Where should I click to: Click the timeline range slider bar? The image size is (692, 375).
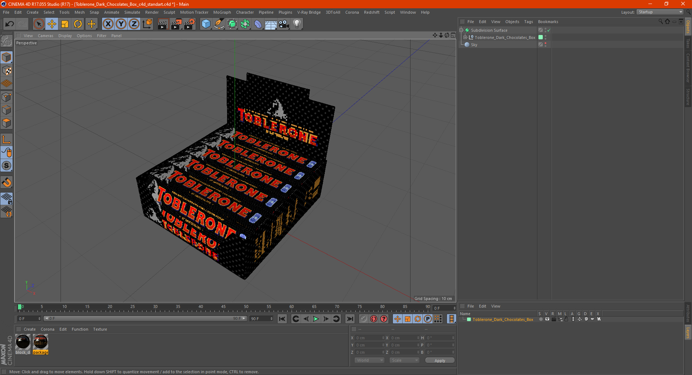145,318
